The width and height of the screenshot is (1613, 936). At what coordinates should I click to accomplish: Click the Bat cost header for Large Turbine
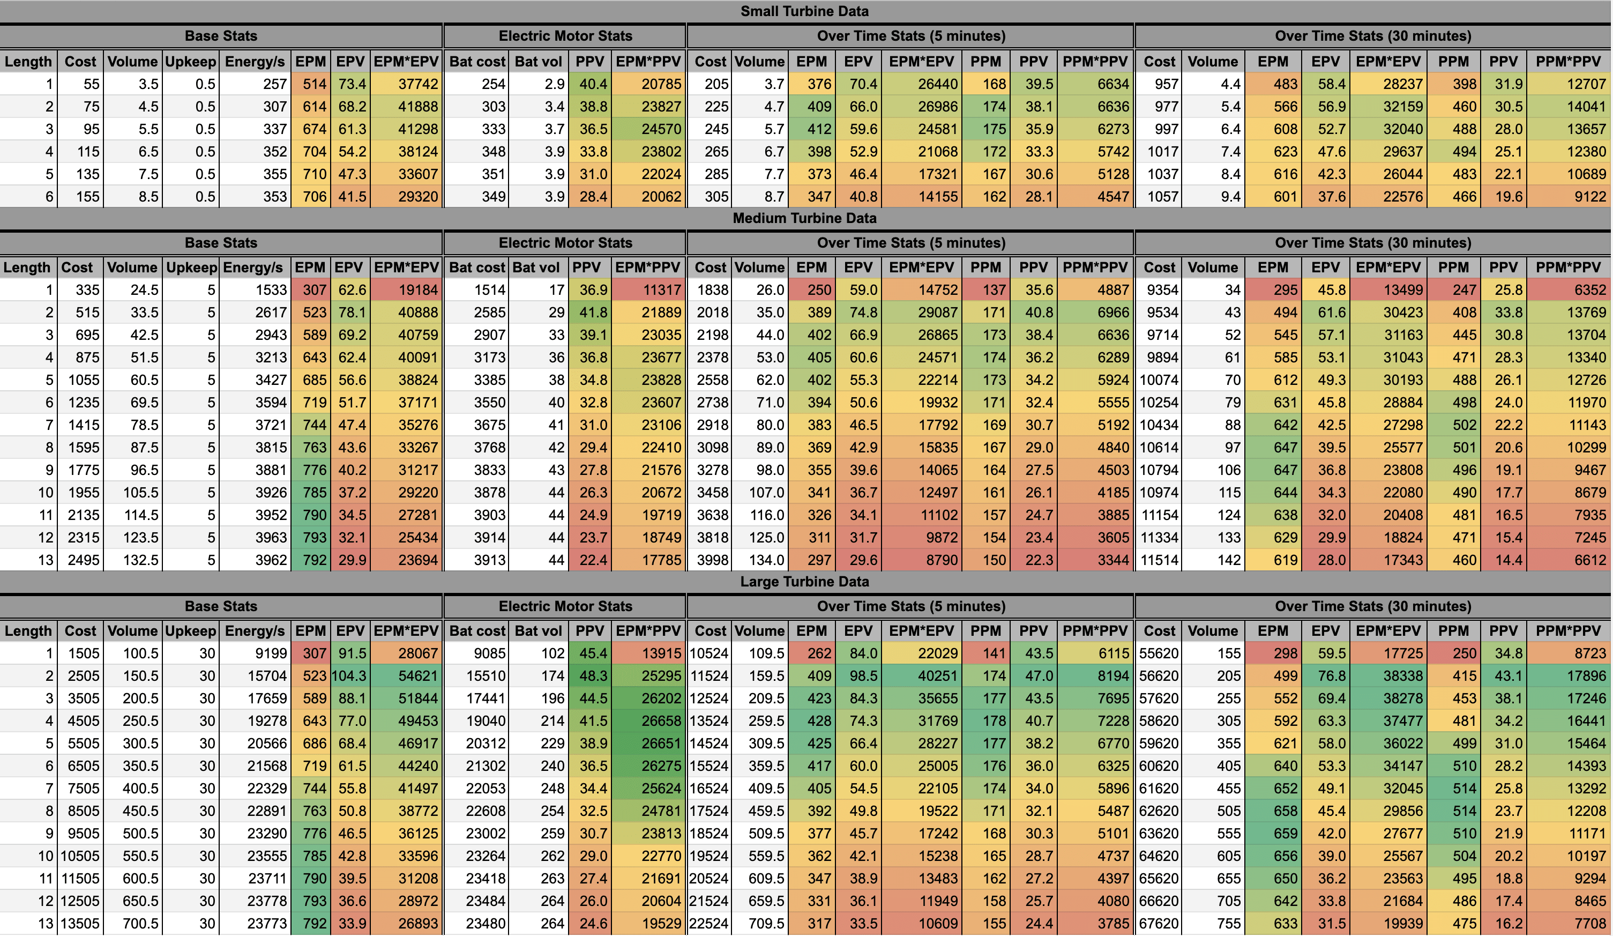click(477, 630)
